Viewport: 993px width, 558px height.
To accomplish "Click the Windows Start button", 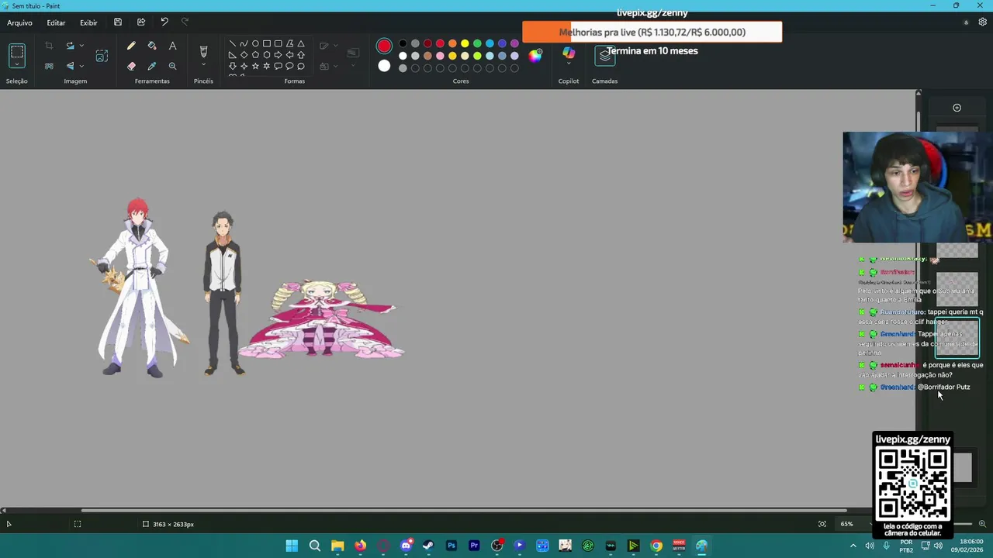I will tap(292, 546).
